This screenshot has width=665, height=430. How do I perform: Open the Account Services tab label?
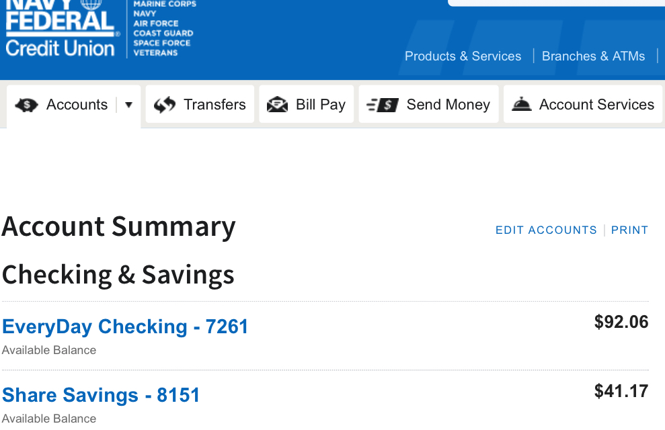pos(596,105)
